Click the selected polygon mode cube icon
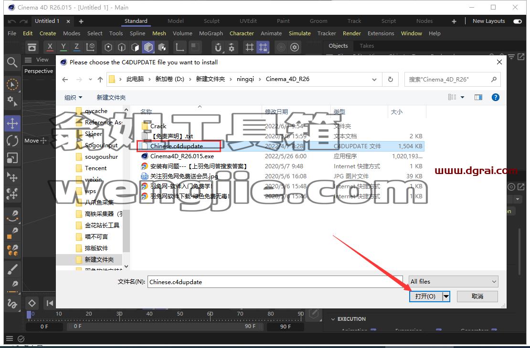Screen dimensions: 530x348 point(148,47)
